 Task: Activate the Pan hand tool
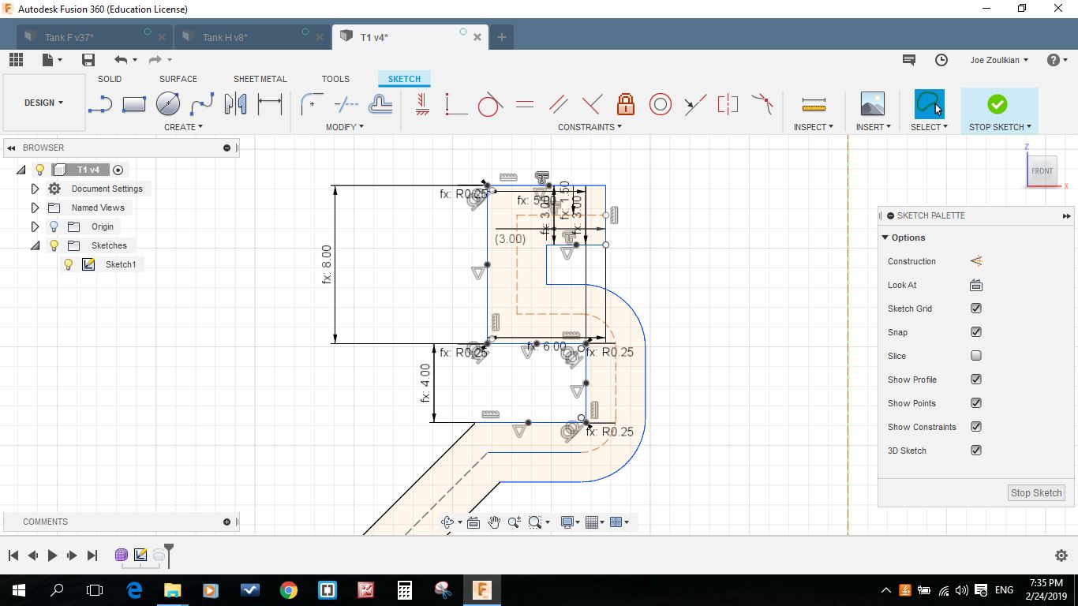tap(494, 522)
